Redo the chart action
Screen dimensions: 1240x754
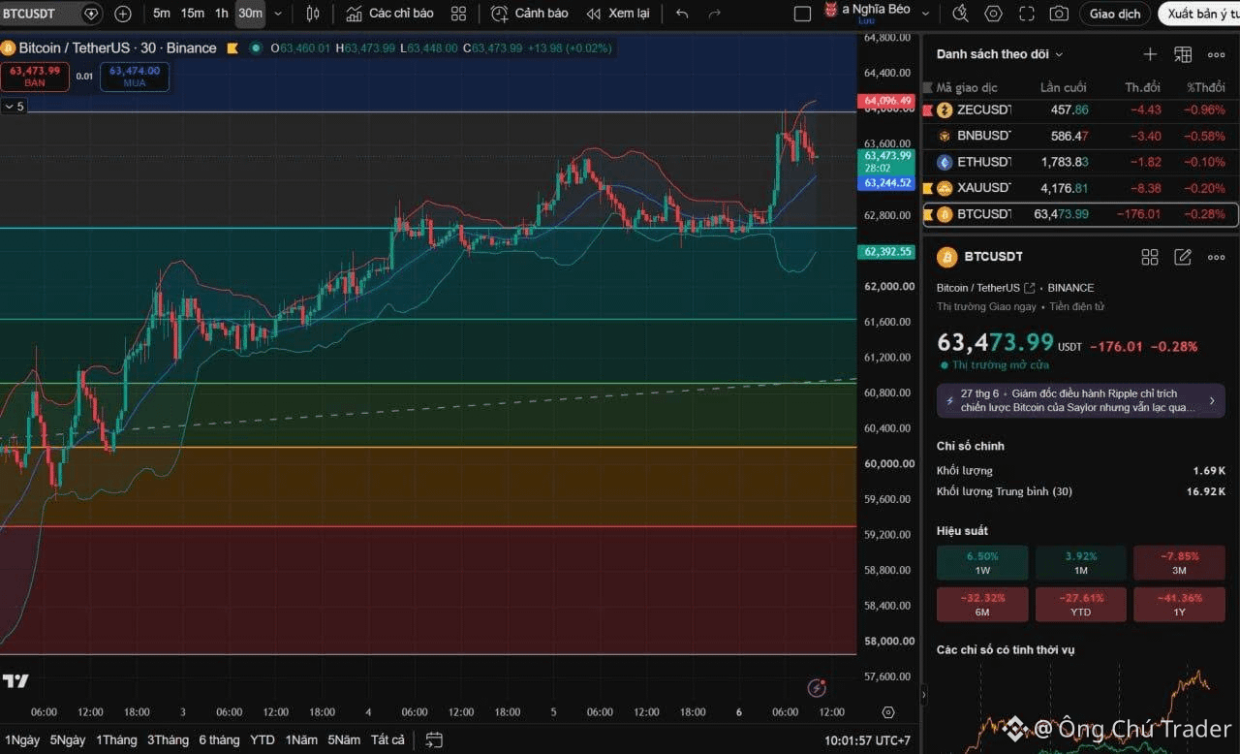(x=715, y=14)
